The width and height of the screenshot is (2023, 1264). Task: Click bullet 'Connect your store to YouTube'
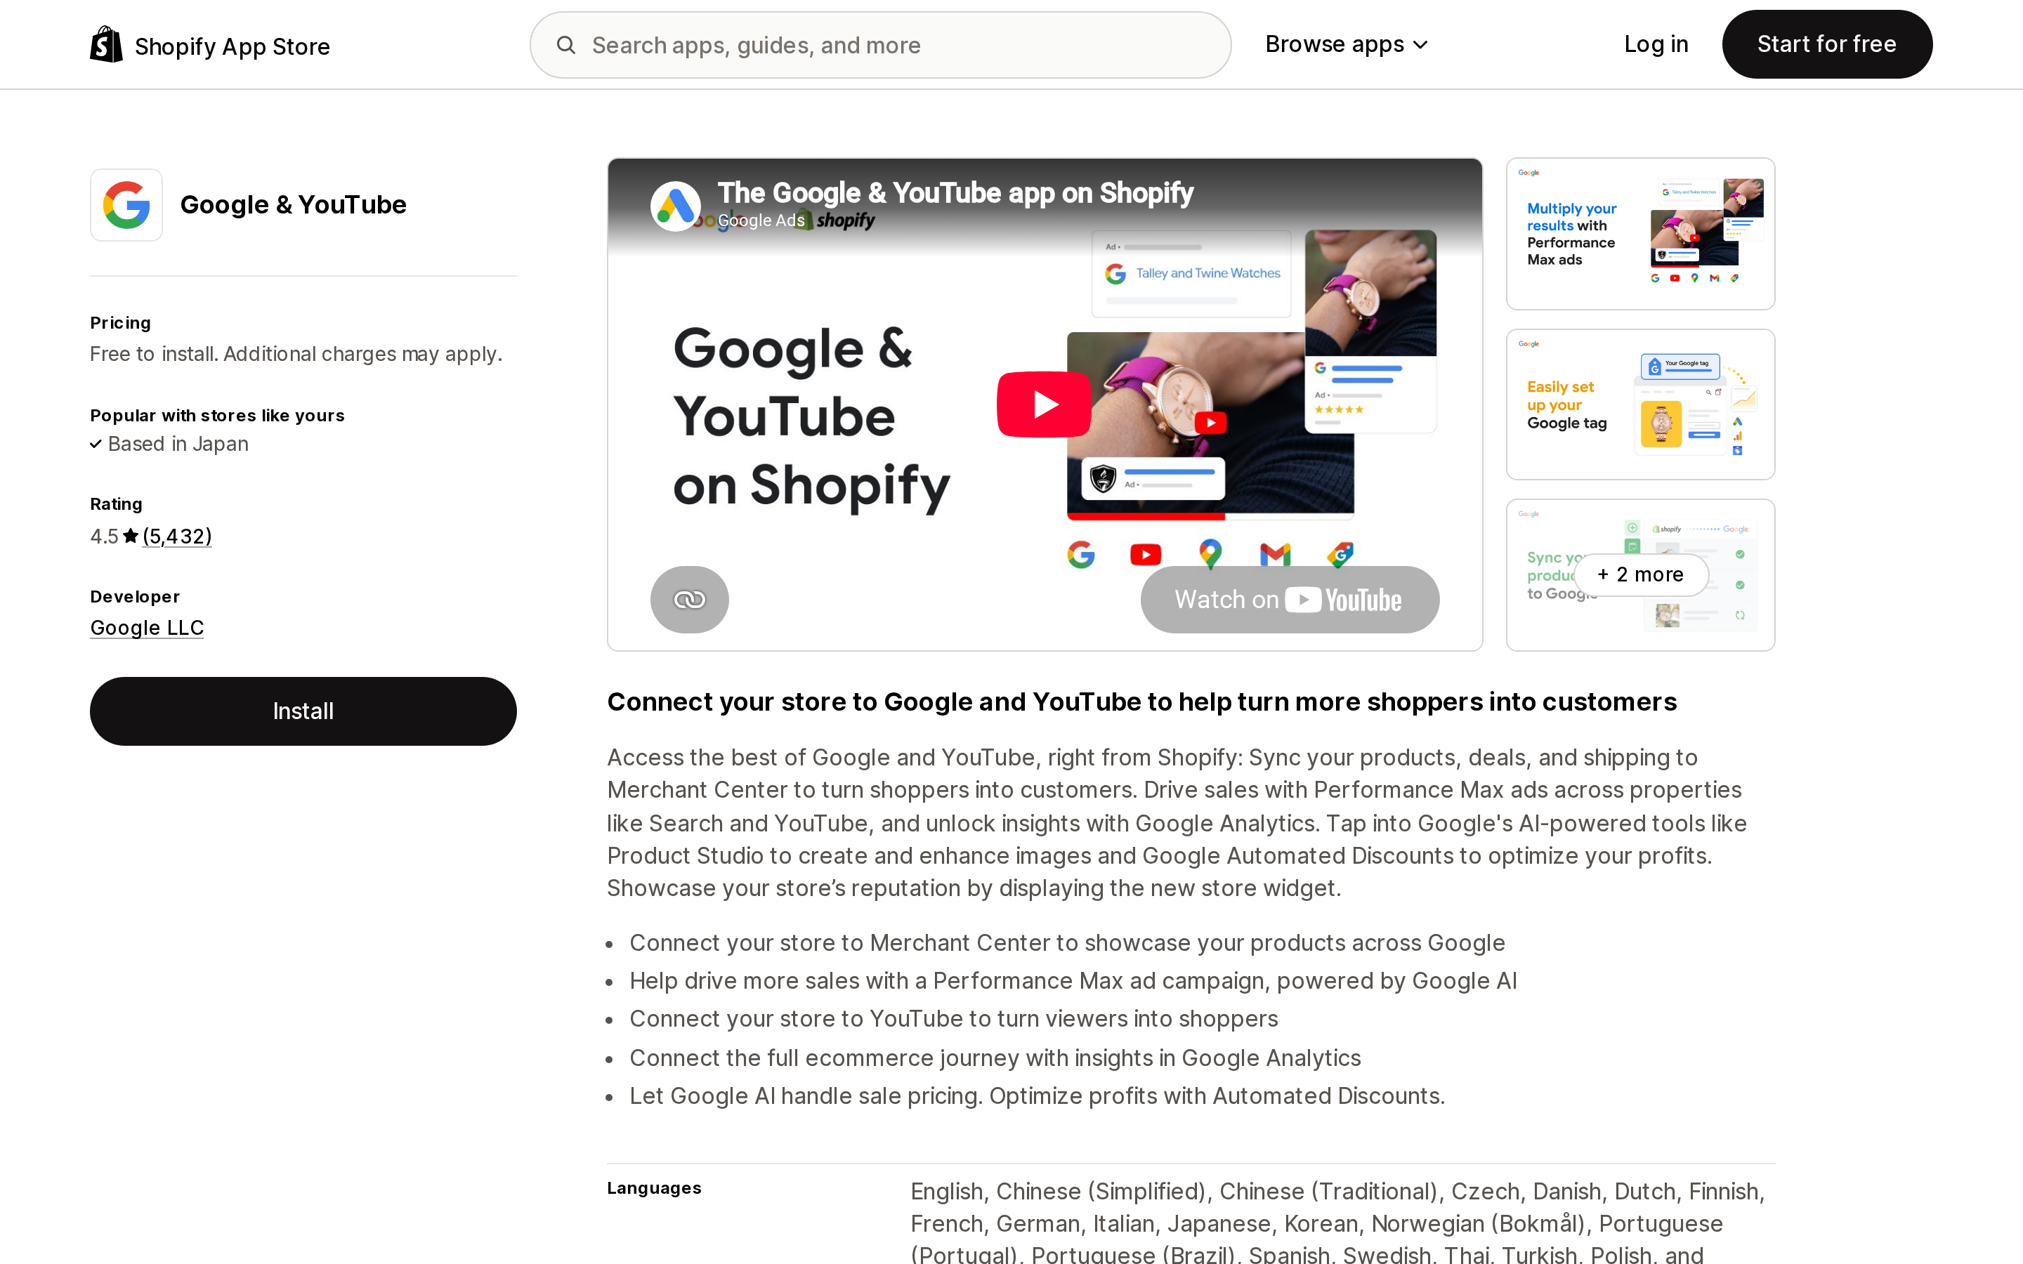tap(954, 1019)
